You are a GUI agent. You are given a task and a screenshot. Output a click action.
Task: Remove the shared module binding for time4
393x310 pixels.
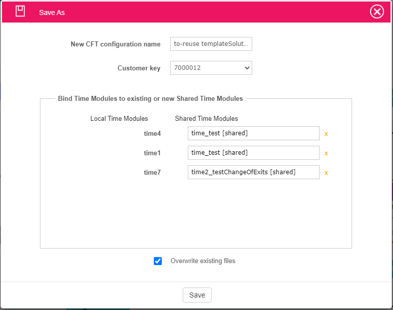pyautogui.click(x=326, y=134)
